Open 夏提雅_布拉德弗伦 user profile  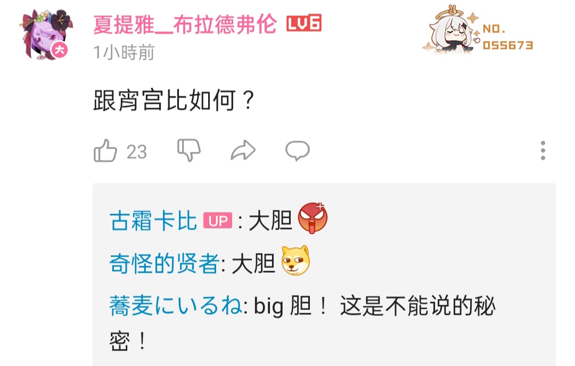pyautogui.click(x=185, y=25)
